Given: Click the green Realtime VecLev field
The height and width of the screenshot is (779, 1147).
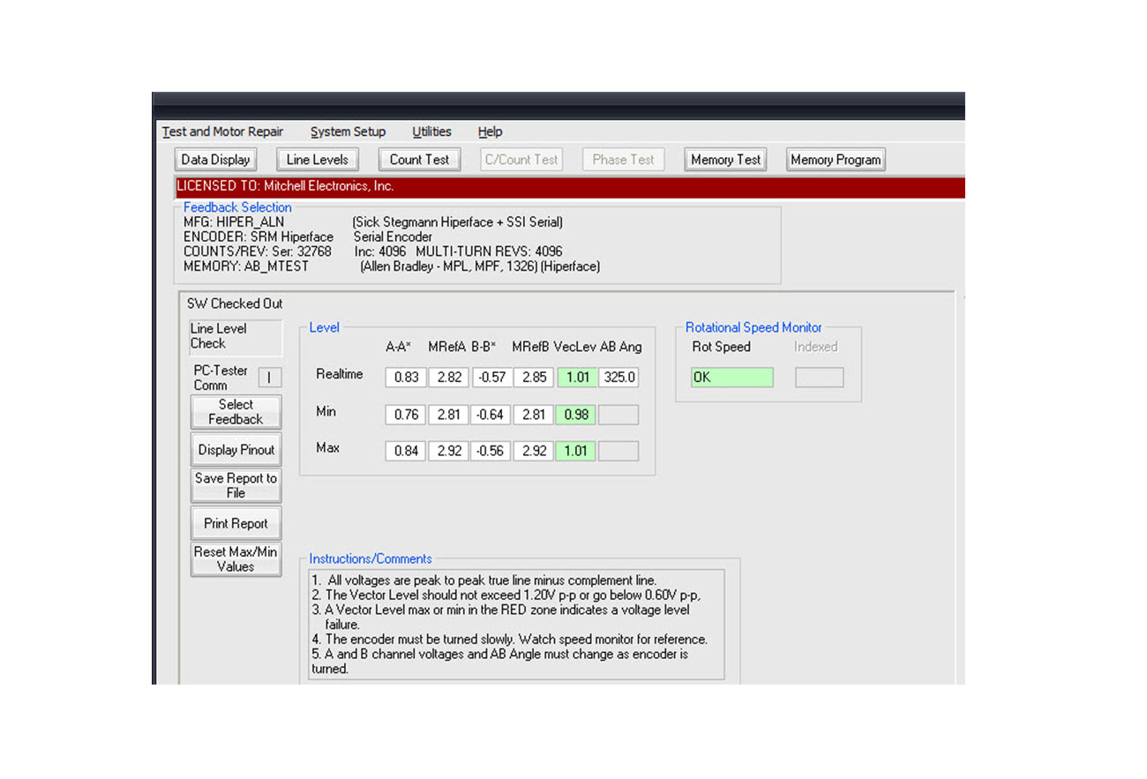Looking at the screenshot, I should point(576,377).
